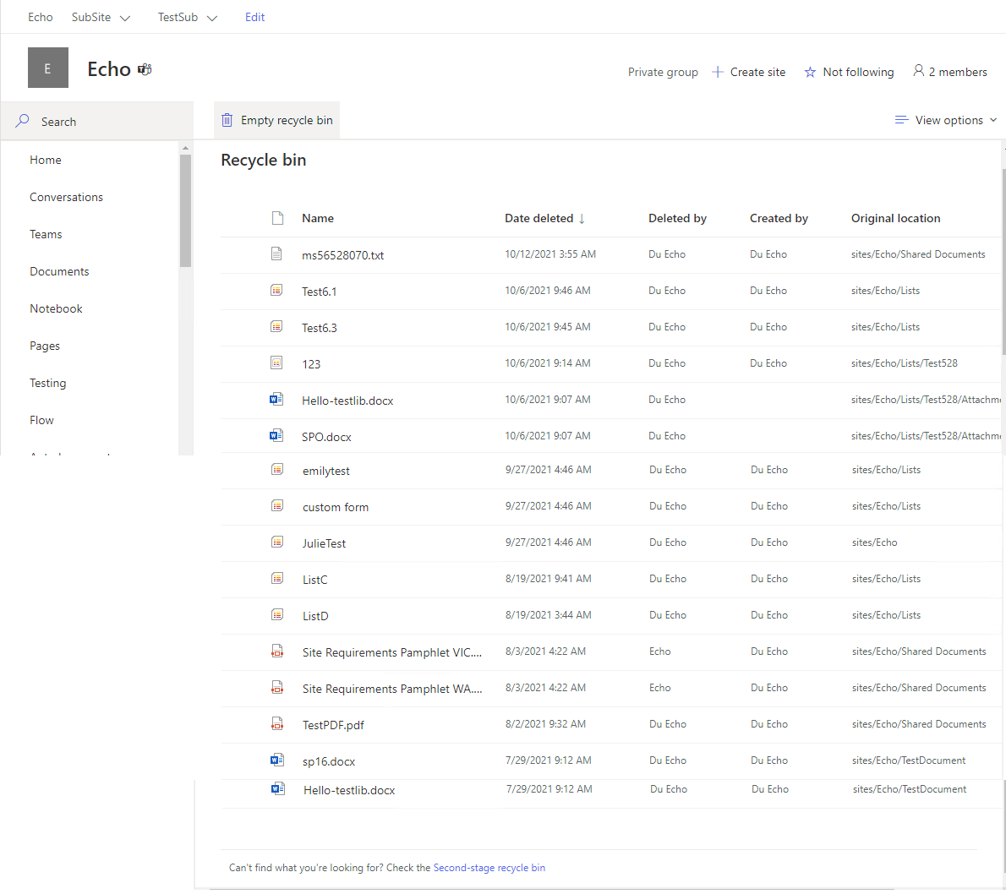
Task: Check the Second-stage recycle bin link
Action: (490, 868)
